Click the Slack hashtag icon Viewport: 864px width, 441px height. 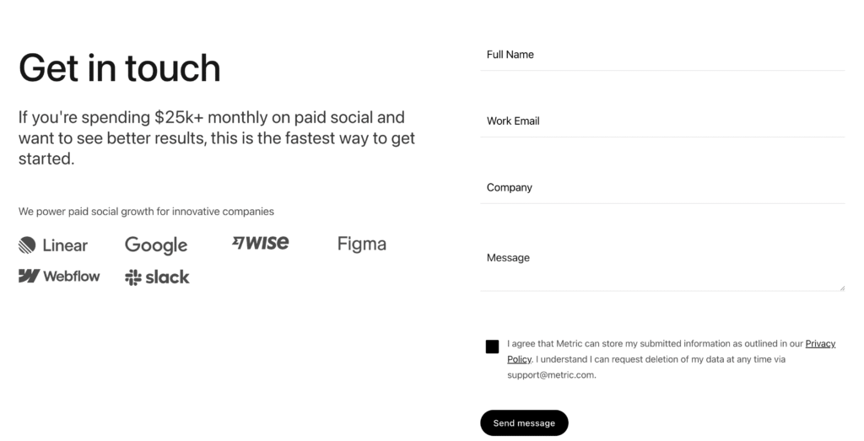[132, 277]
